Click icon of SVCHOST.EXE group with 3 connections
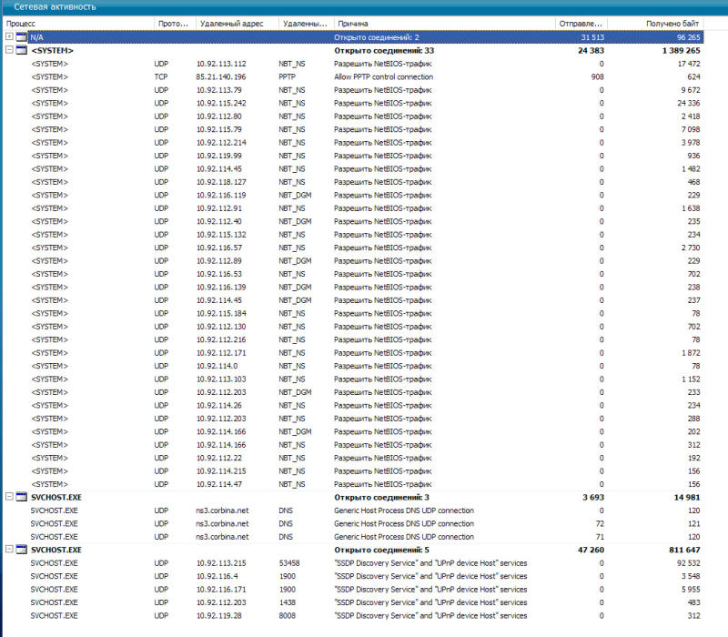This screenshot has width=728, height=637. pyautogui.click(x=22, y=498)
